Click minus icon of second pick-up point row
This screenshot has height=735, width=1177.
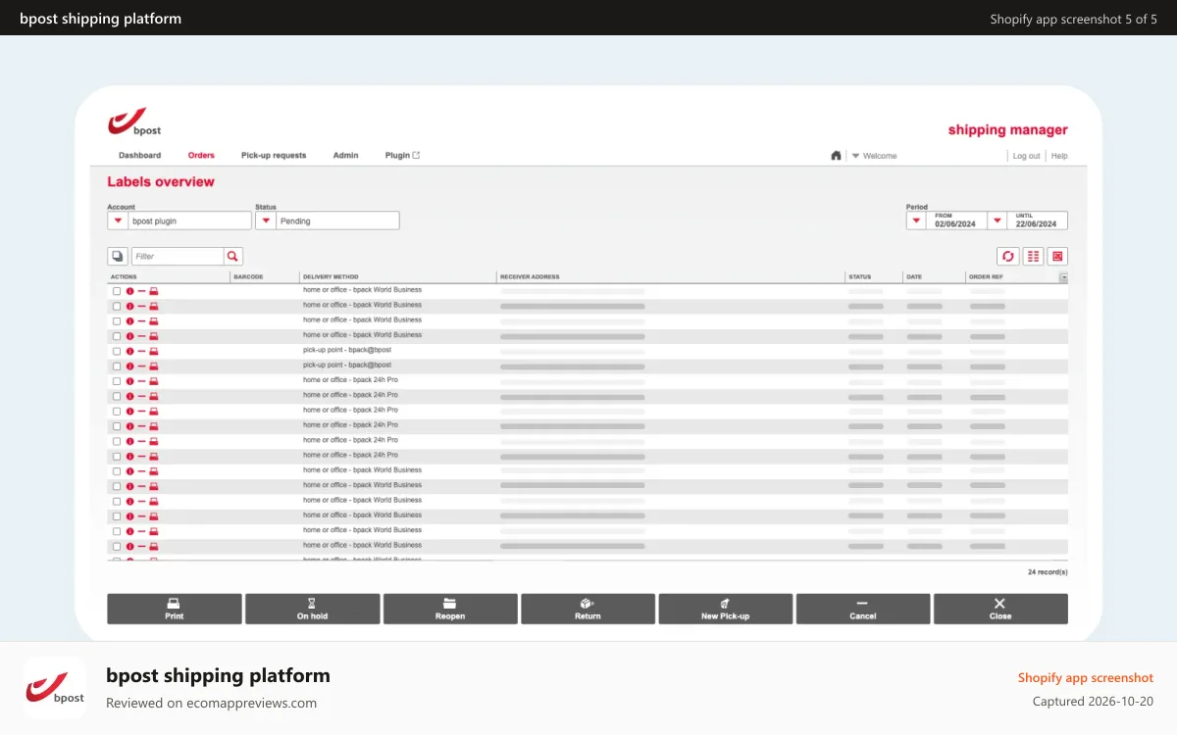[x=141, y=367]
